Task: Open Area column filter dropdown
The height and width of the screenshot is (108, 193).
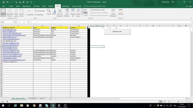Action: tap(50, 28)
